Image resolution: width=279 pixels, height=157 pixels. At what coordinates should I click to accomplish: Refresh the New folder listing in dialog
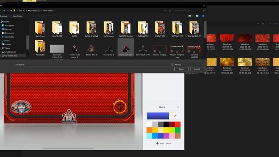(x=170, y=10)
